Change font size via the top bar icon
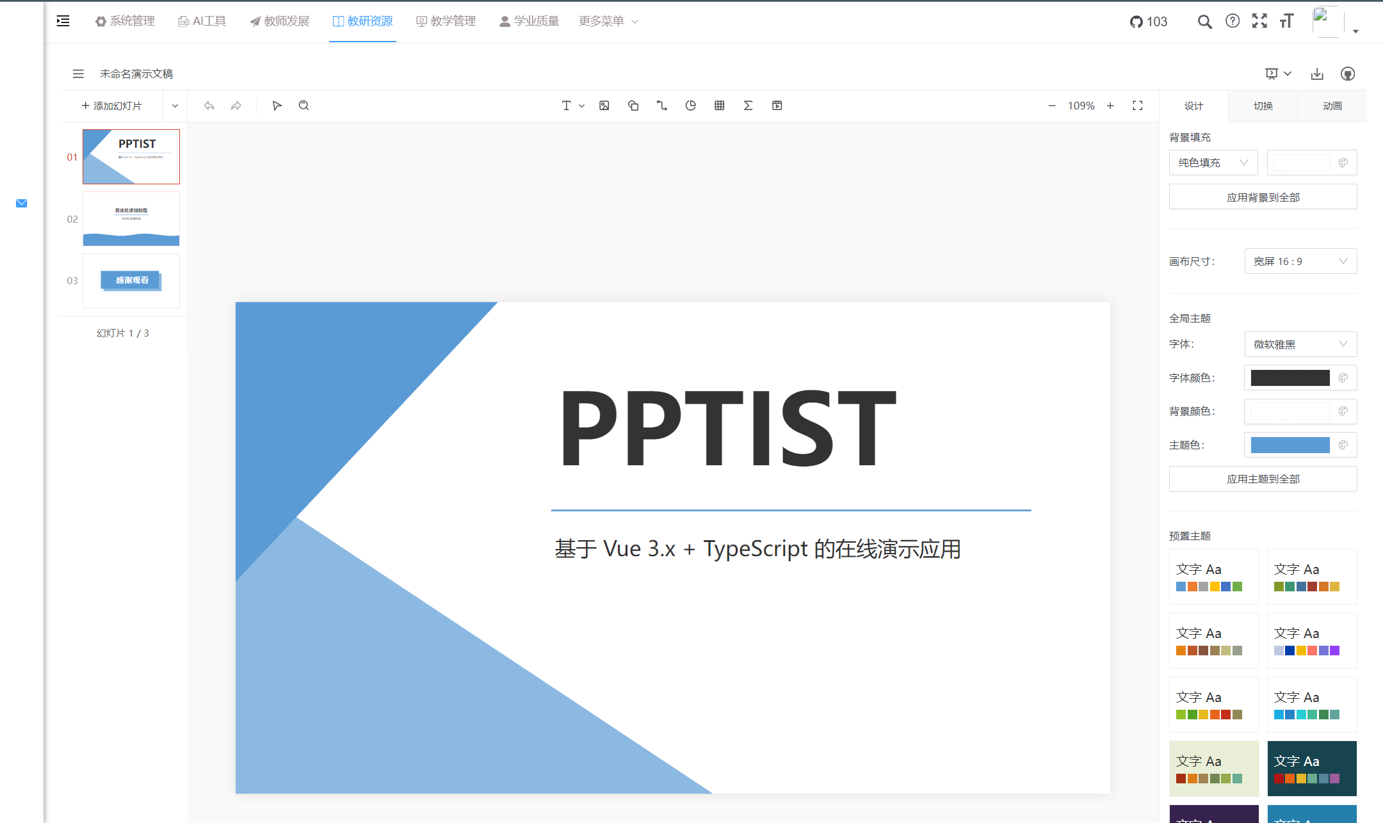Image resolution: width=1383 pixels, height=823 pixels. (x=1287, y=21)
